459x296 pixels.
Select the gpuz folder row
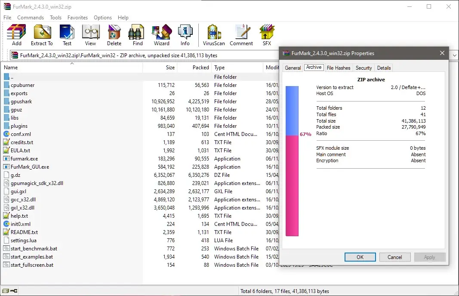point(140,110)
